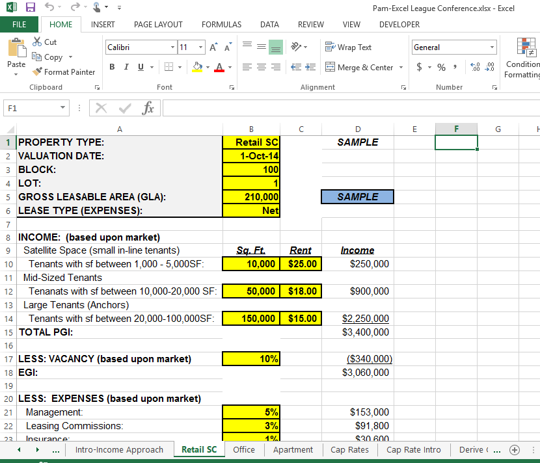Viewport: 540px width, 463px height.
Task: Toggle Bottom Align on the highlighted alignment button
Action: (x=276, y=47)
